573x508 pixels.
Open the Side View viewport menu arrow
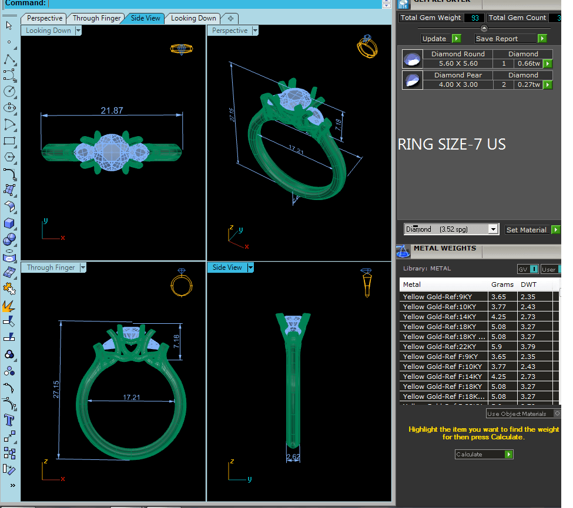[x=251, y=267]
